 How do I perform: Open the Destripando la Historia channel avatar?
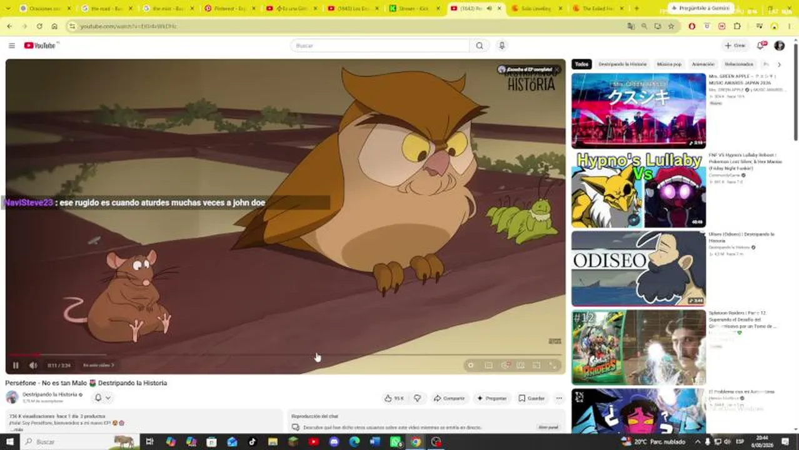[12, 397]
